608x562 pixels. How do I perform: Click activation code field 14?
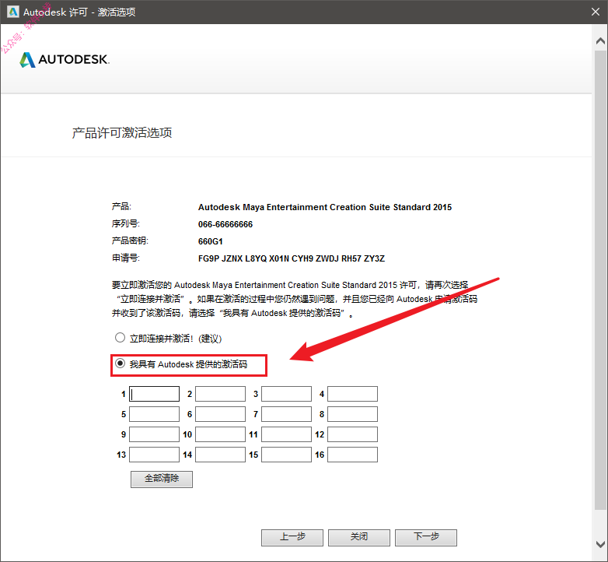220,455
